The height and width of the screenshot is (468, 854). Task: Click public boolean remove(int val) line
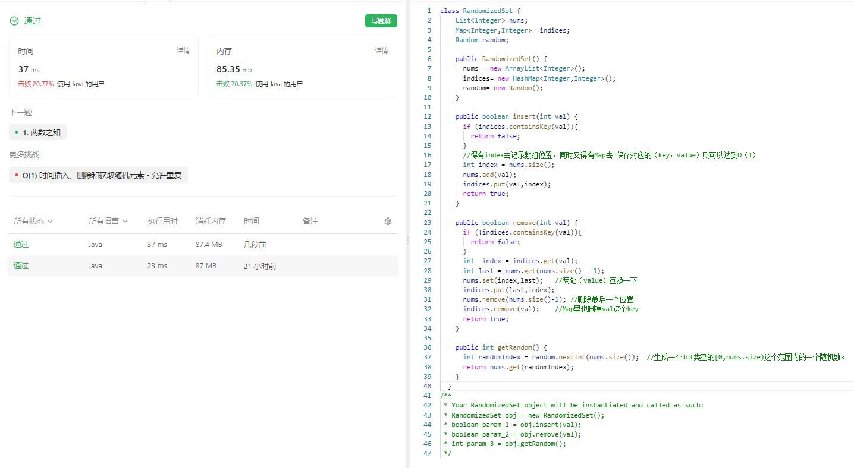(516, 223)
